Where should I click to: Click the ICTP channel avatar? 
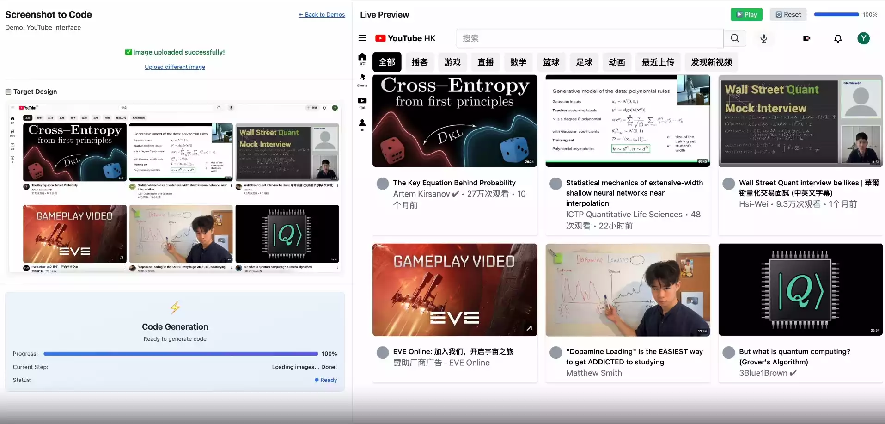pos(555,184)
